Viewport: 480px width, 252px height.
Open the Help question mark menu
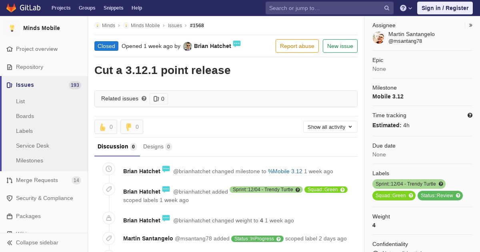click(406, 8)
